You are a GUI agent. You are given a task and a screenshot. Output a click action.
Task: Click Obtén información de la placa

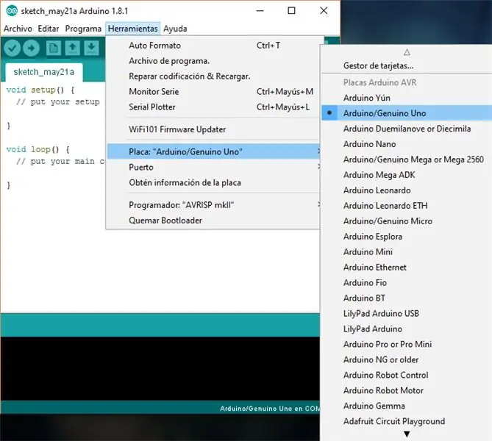click(213, 182)
